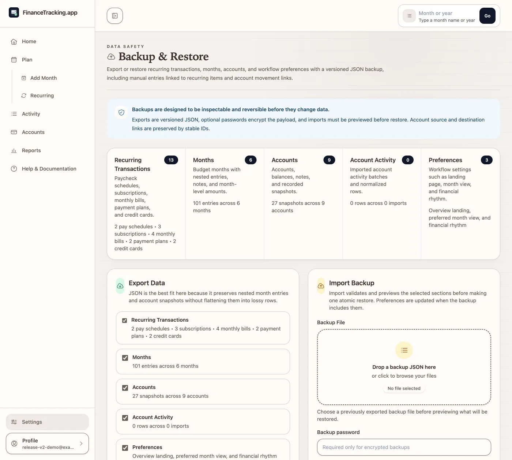The image size is (512, 460).
Task: Click the Backup password input field
Action: coord(404,447)
